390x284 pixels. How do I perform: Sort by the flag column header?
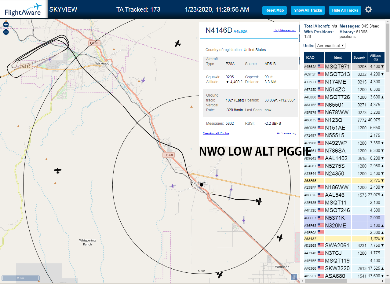coord(321,57)
